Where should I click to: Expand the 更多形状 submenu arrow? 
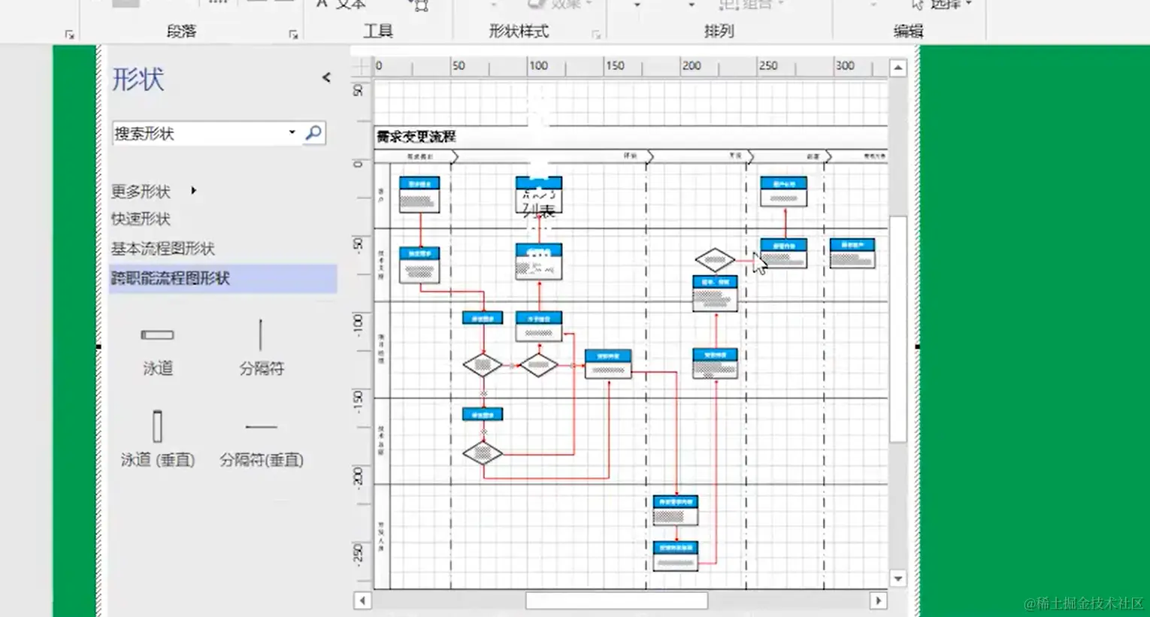point(192,192)
